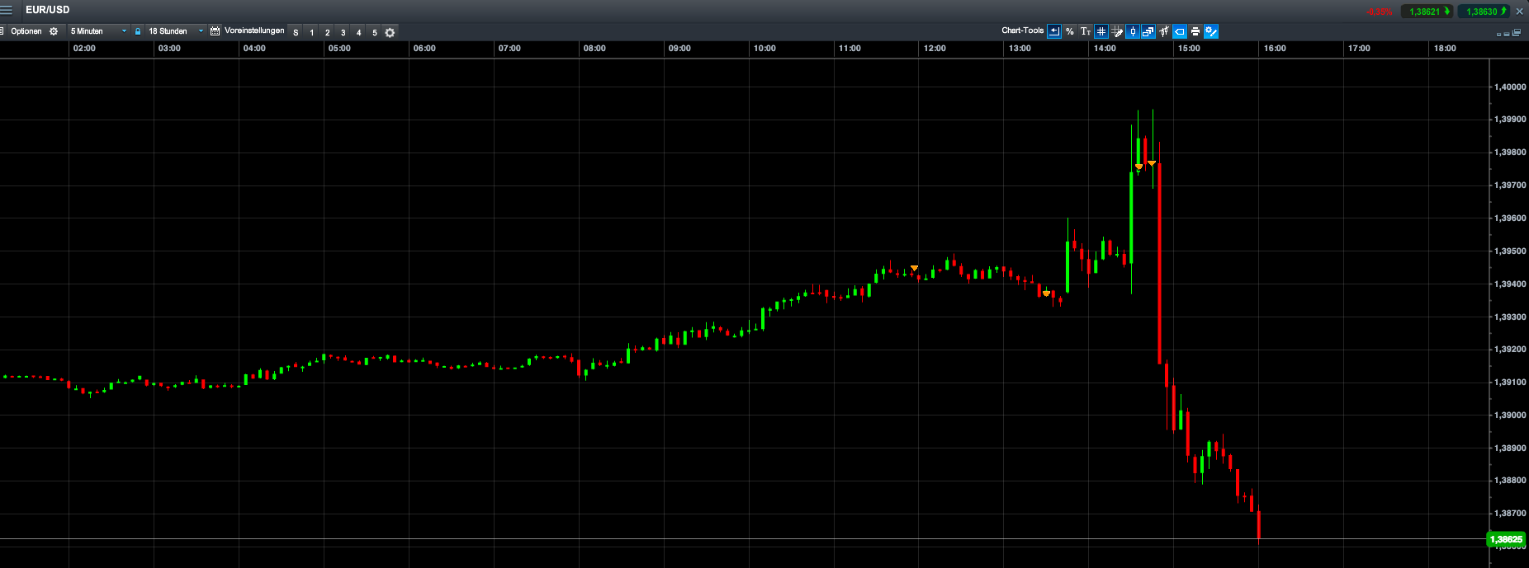Click the smallest window layout icon
This screenshot has width=1529, height=568.
pos(1498,35)
